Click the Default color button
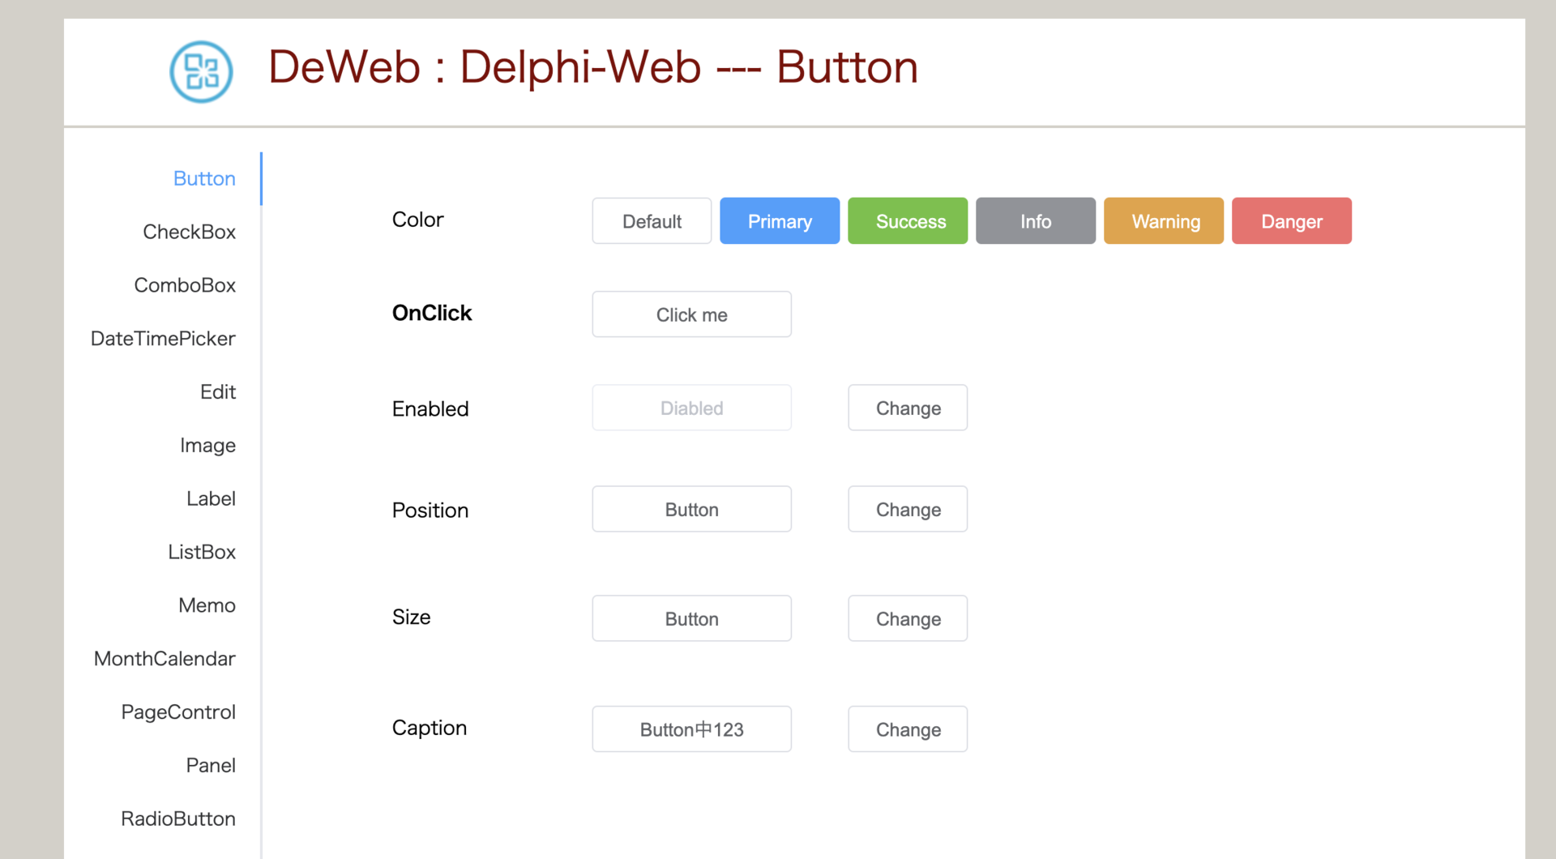 pyautogui.click(x=652, y=220)
